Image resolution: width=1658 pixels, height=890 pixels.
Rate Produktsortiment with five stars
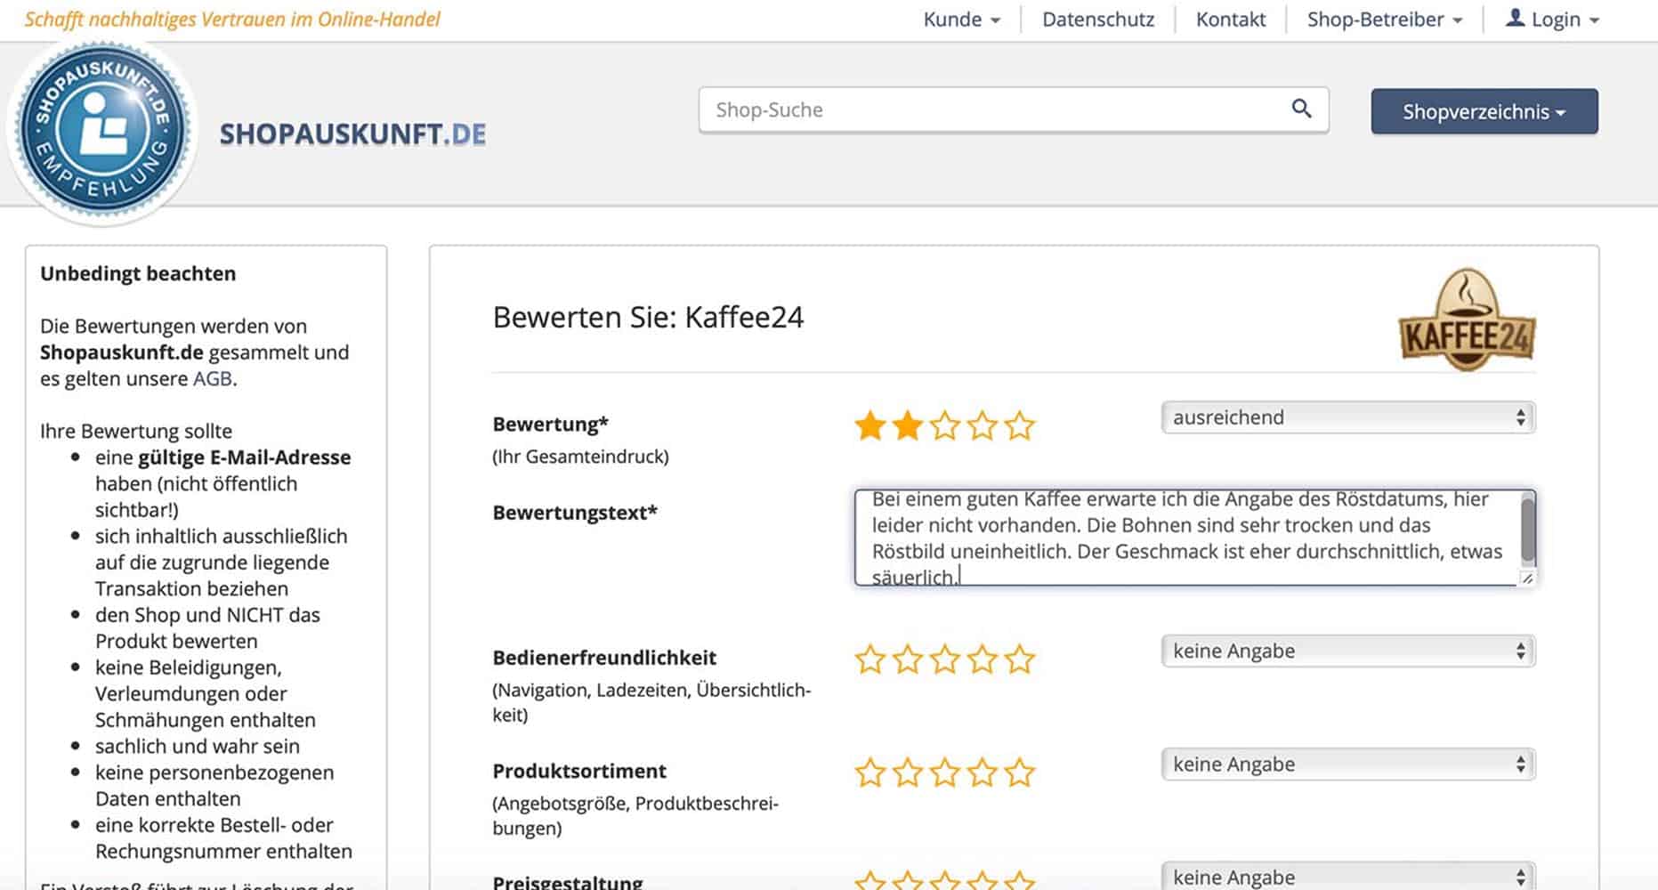[1020, 773]
